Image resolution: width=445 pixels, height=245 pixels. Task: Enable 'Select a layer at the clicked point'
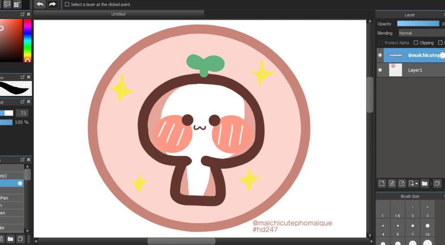(x=67, y=4)
